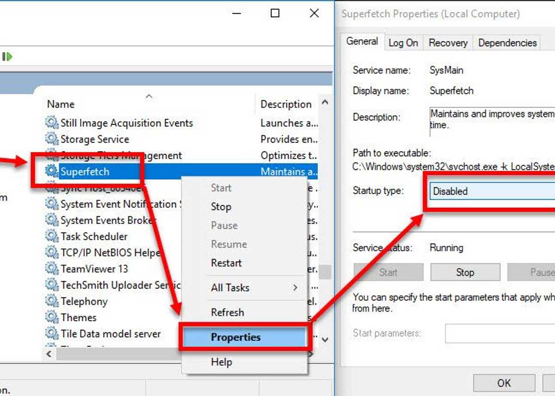555x396 pixels.
Task: Select the System Events Broker gear icon
Action: pos(52,220)
